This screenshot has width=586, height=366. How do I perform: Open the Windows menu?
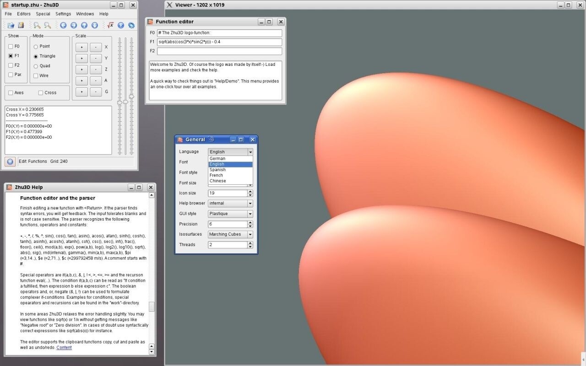[85, 14]
